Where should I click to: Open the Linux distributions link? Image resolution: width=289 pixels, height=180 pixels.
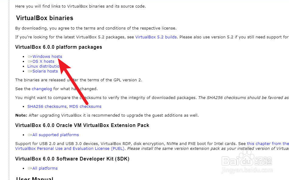(x=44, y=66)
